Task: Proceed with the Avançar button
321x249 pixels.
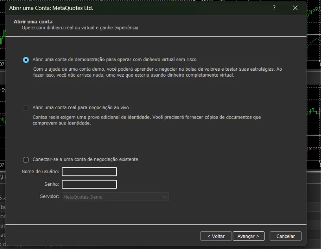Action: click(x=249, y=236)
